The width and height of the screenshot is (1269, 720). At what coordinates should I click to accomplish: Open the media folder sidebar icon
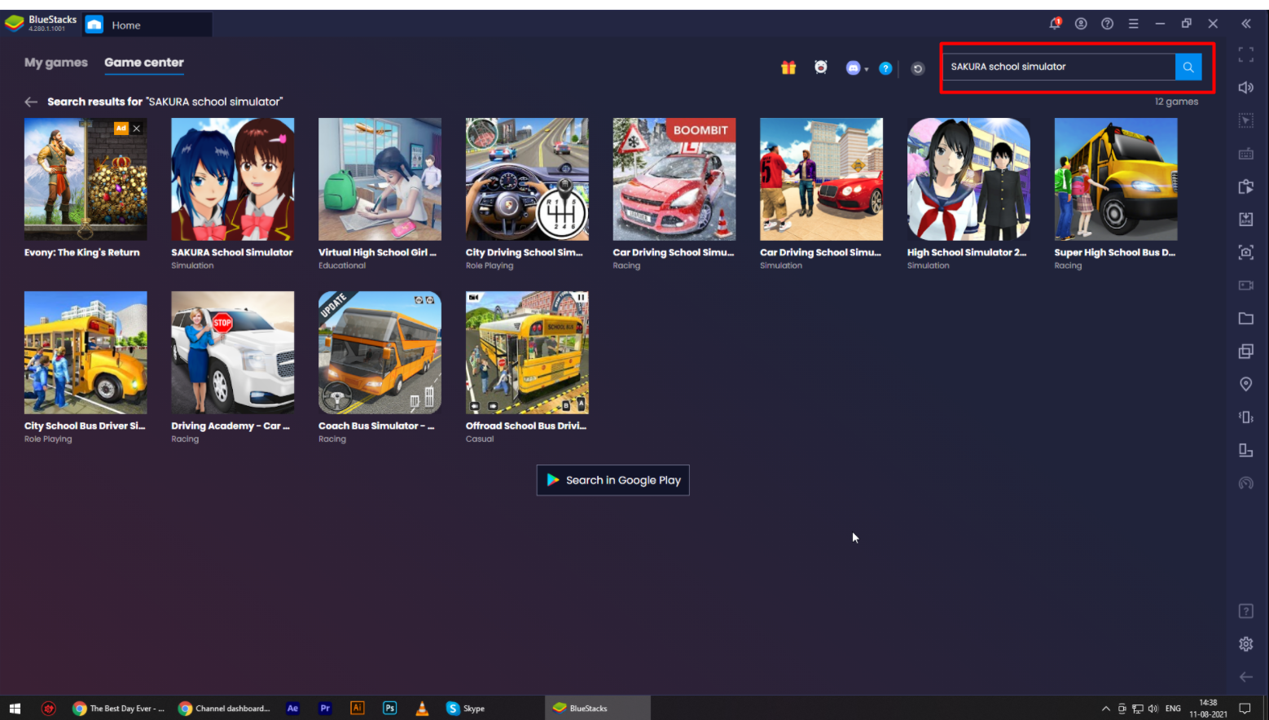[1245, 318]
